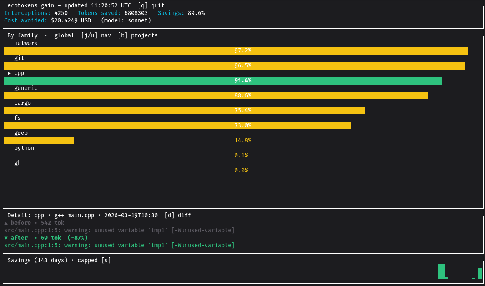Screen dimensions: 485x286
Task: Click the python 0.1% value
Action: click(241, 156)
